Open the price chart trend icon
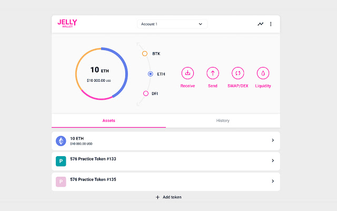Image resolution: width=337 pixels, height=211 pixels. [x=261, y=24]
